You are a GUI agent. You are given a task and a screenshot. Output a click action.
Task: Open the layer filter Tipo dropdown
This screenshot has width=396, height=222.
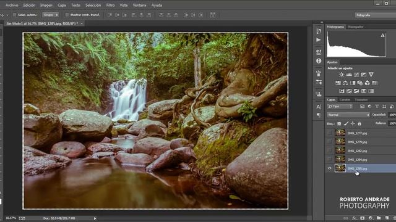tap(340, 107)
